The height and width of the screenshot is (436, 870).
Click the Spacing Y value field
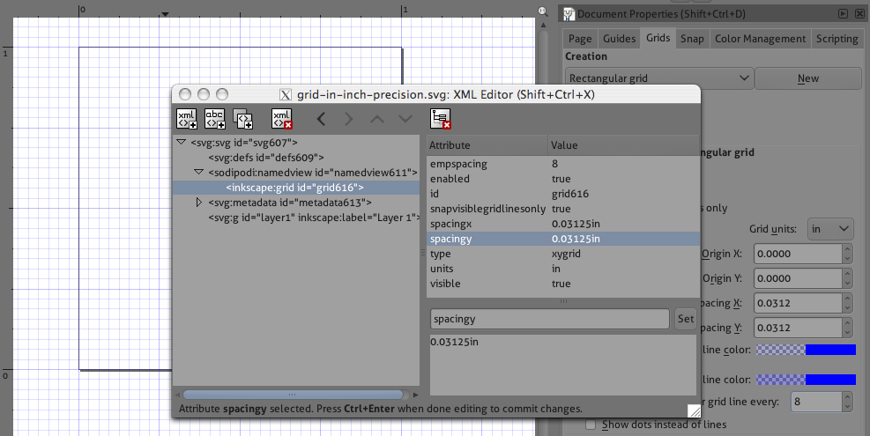798,328
